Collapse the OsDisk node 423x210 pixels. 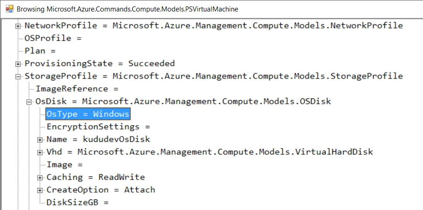[29, 102]
